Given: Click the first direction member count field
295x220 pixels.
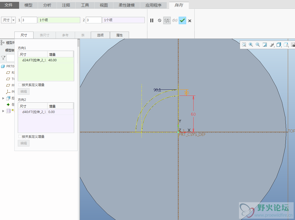Looking at the screenshot, I should (29, 20).
